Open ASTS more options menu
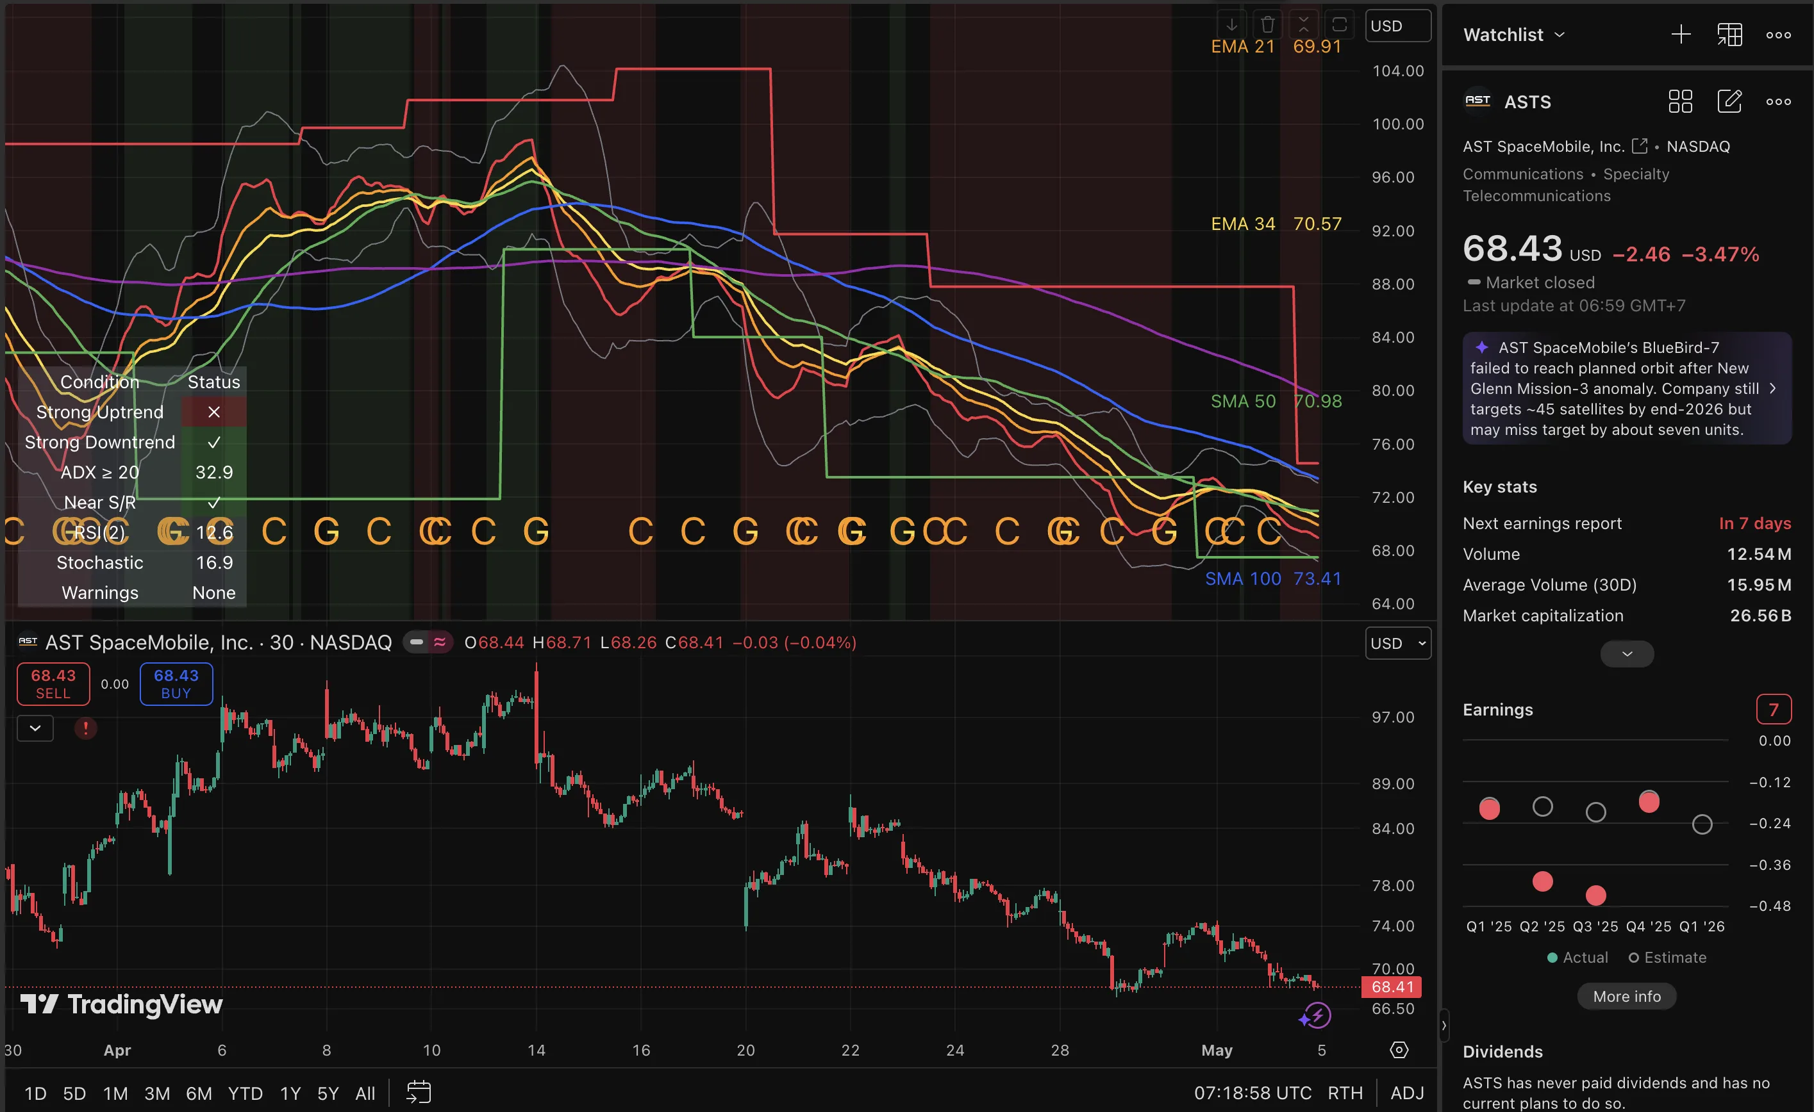Screen dimensions: 1814x1112 pyautogui.click(x=1779, y=102)
